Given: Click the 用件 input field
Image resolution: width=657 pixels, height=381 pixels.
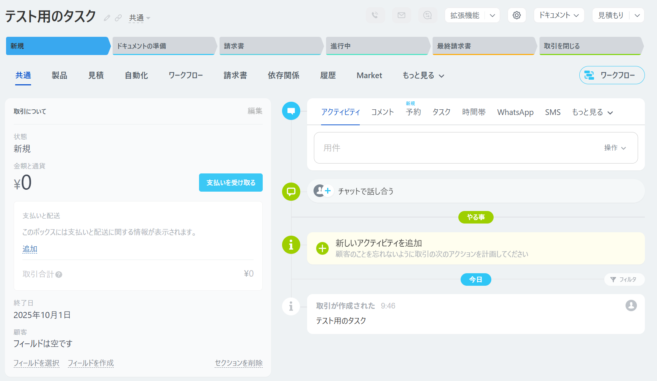Looking at the screenshot, I should tap(455, 148).
